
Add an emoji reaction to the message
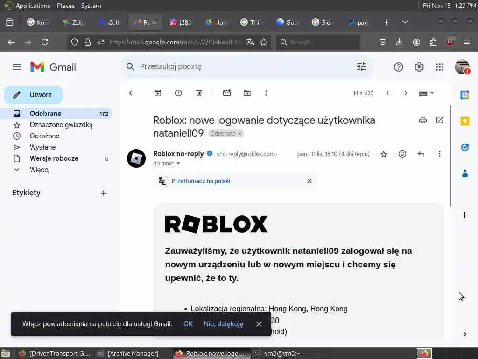[402, 154]
